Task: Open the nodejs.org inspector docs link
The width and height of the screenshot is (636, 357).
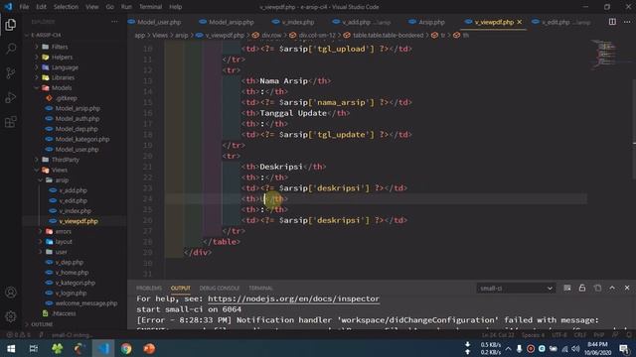Action: (293, 298)
